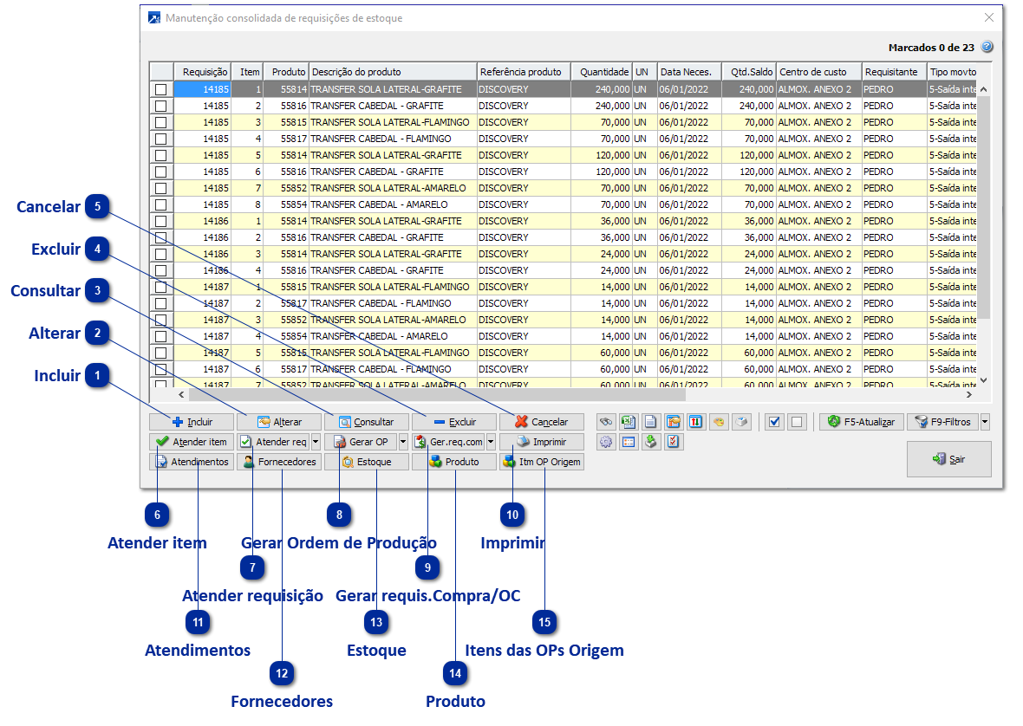This screenshot has height=726, width=1023.
Task: Click the Sair button to exit
Action: [x=948, y=459]
